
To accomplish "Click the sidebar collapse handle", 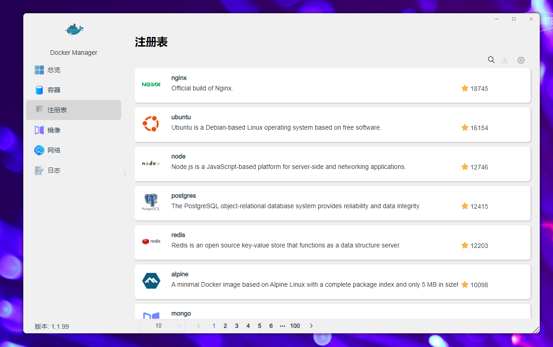I will [x=125, y=173].
